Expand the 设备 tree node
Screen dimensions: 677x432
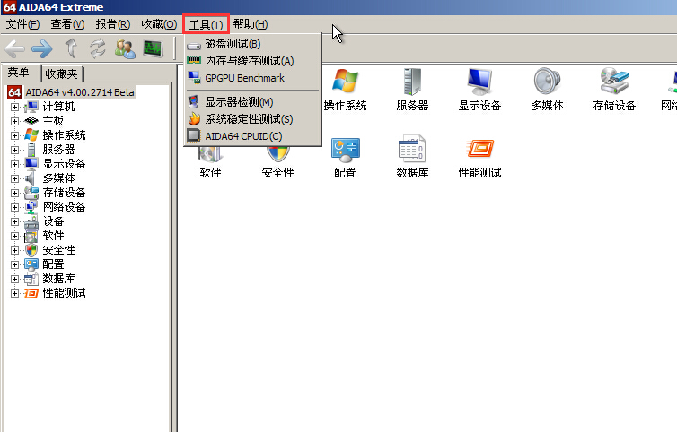[14, 221]
